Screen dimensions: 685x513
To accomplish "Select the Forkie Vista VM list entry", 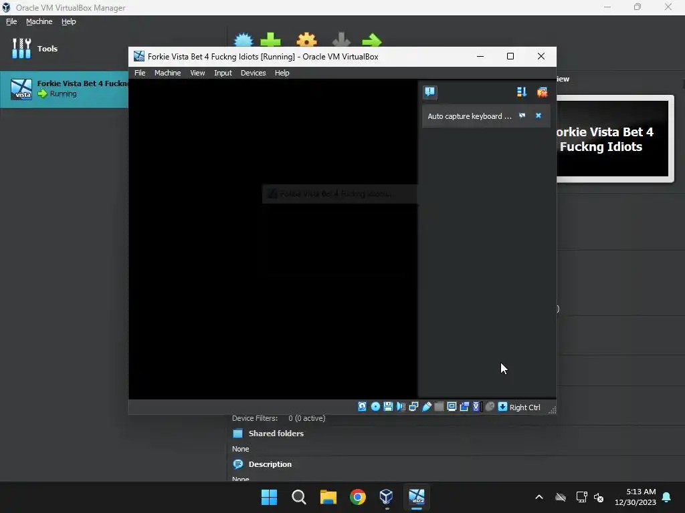I will (64, 89).
